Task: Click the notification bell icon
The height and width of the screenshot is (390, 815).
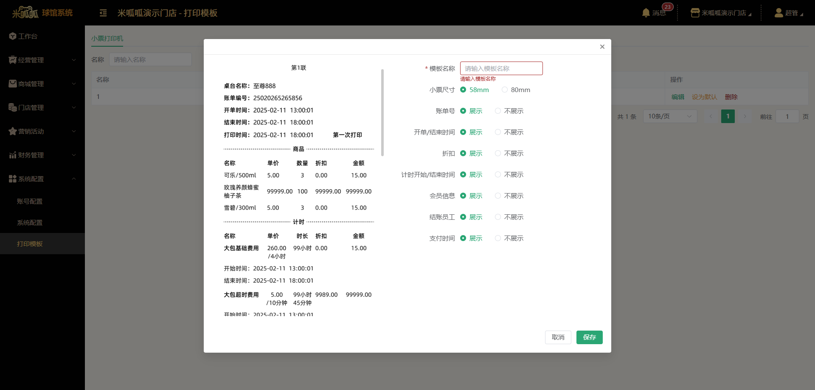Action: (646, 13)
